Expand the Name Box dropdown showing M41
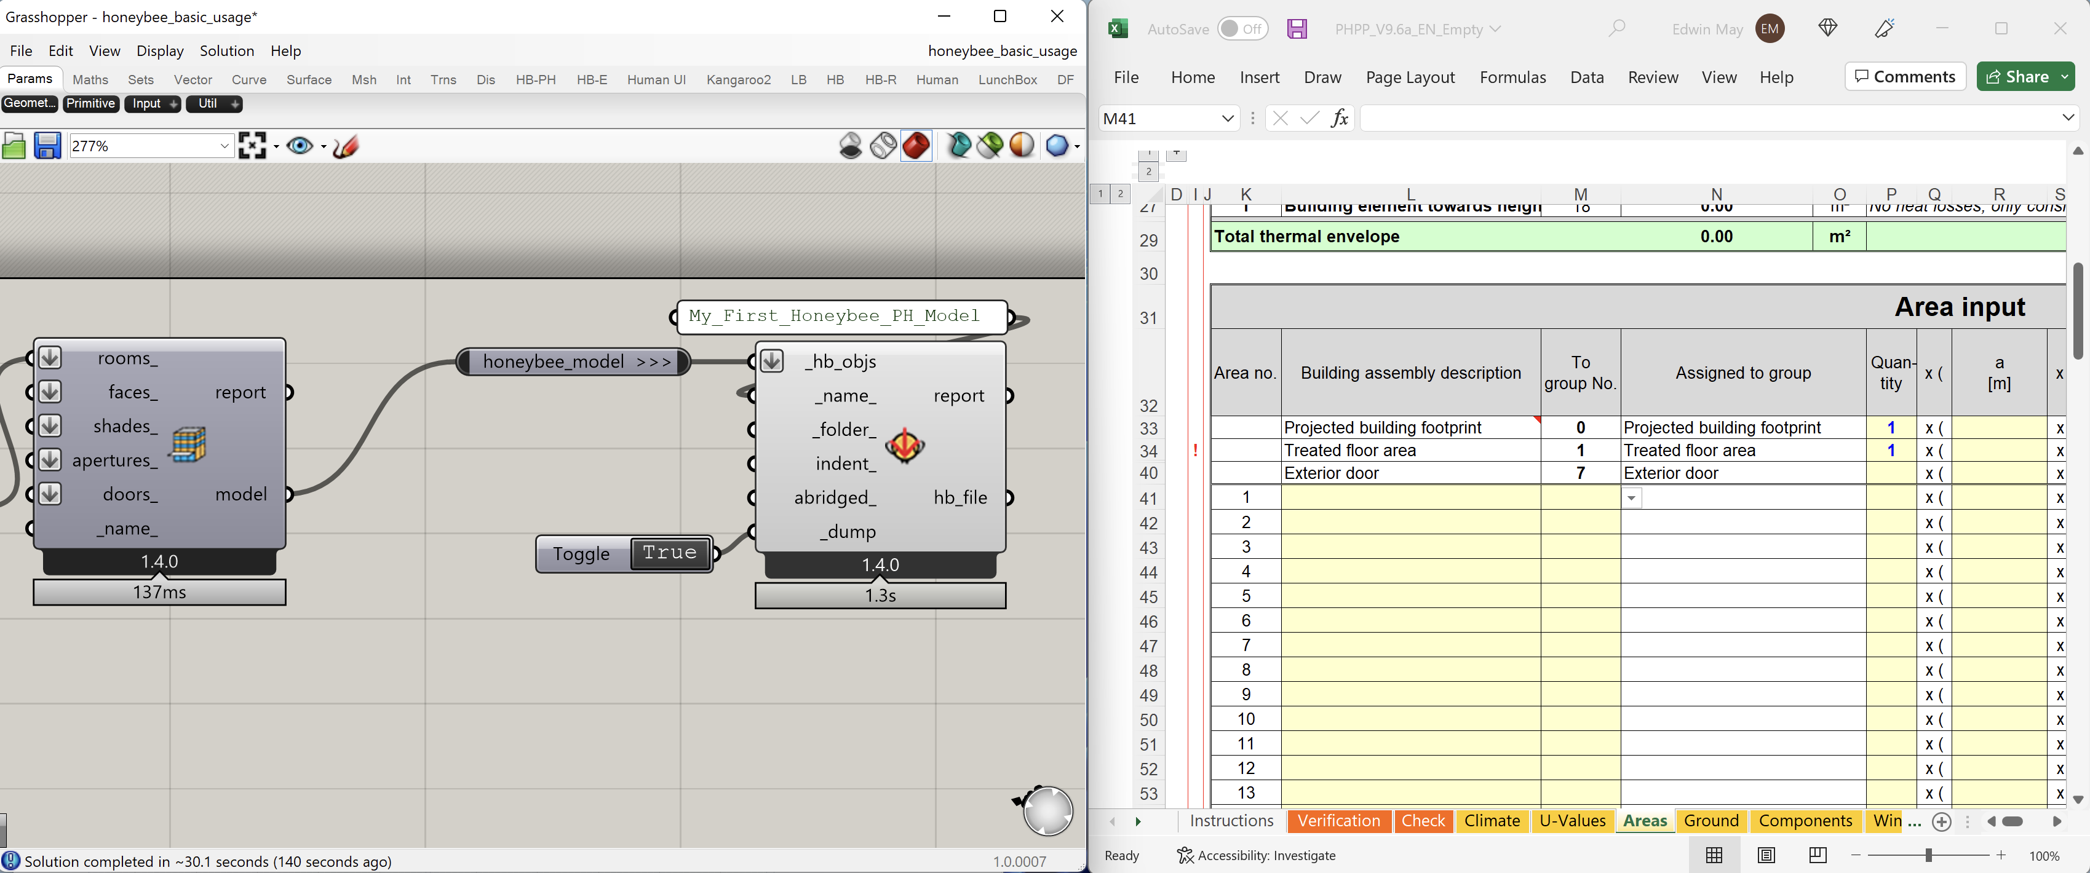 tap(1228, 119)
